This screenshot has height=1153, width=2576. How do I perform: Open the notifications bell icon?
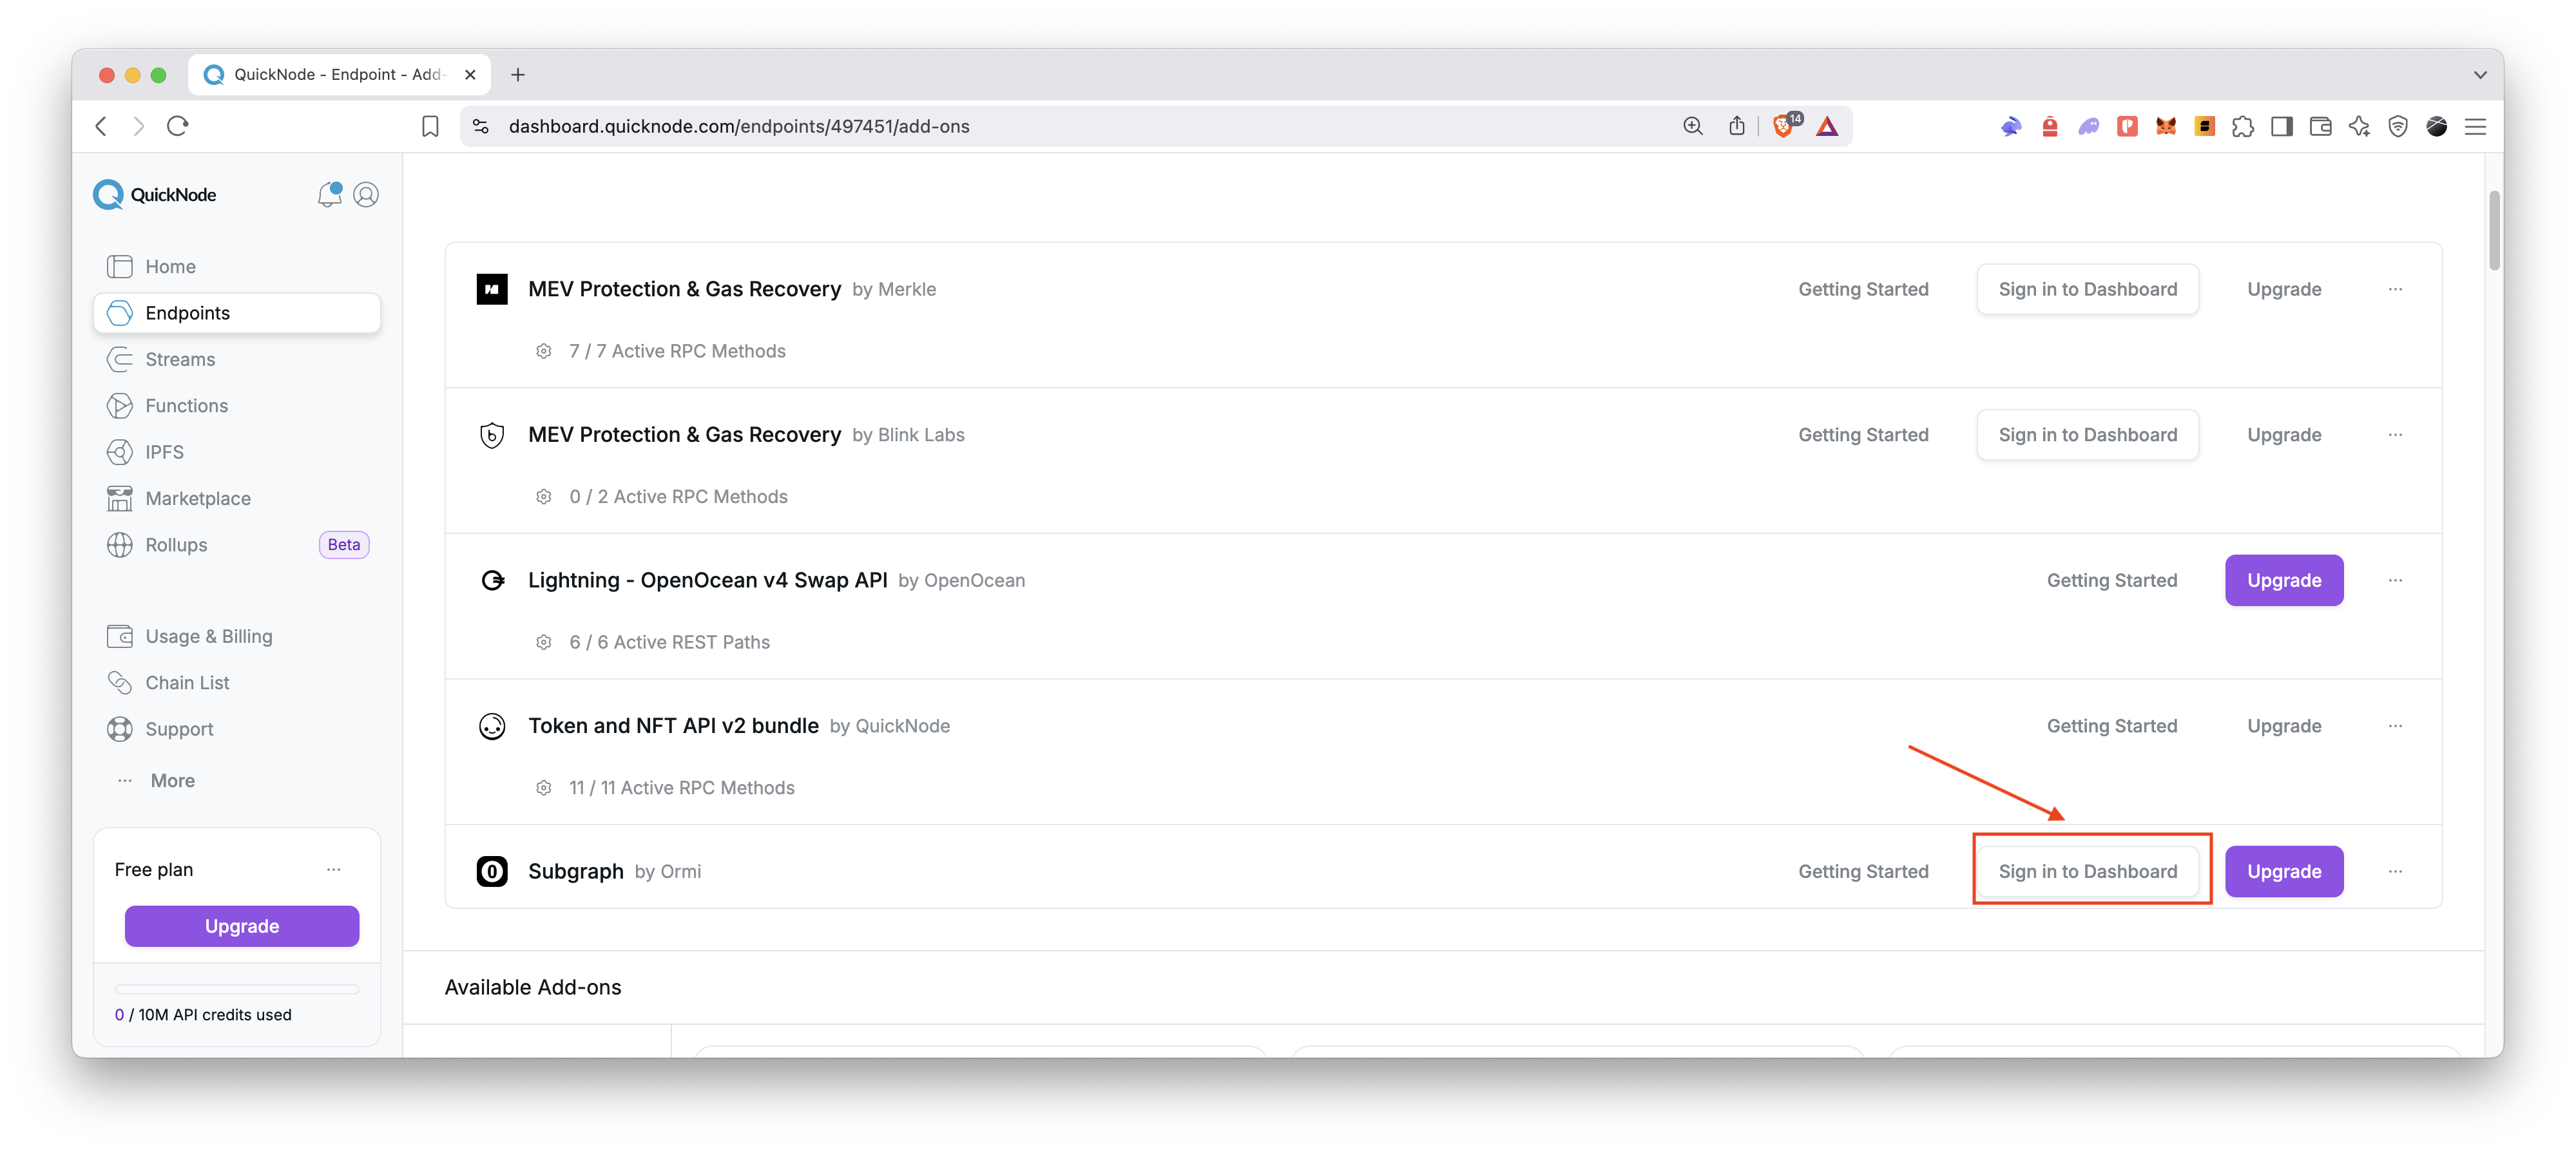(x=329, y=194)
